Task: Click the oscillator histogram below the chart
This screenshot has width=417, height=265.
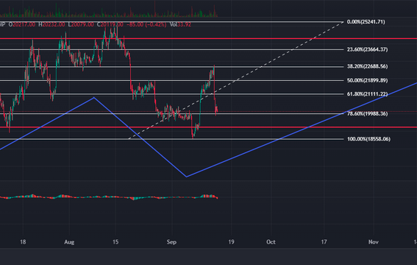Action: click(x=109, y=197)
